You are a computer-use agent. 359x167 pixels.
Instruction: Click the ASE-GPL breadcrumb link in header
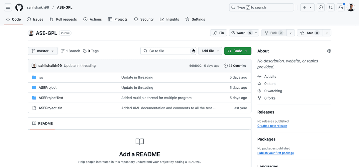point(64,7)
